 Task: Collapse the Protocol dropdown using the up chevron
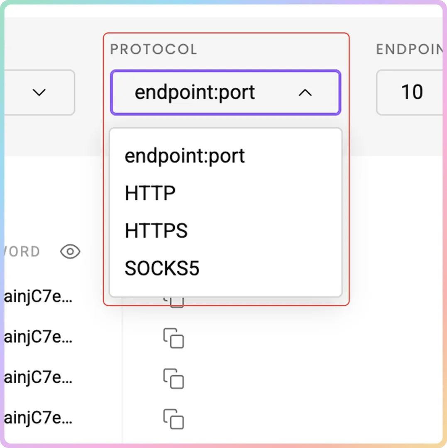(305, 93)
